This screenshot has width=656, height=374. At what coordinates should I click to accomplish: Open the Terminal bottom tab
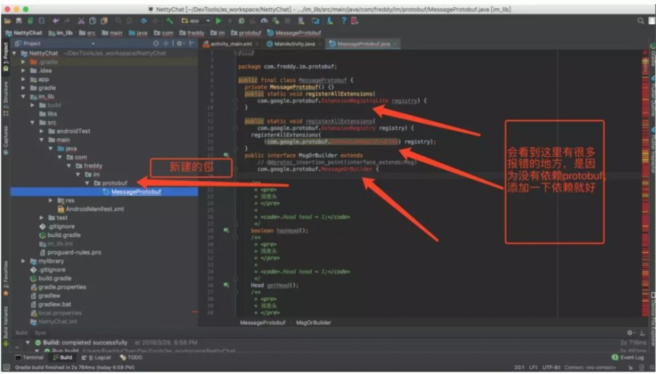tap(30, 358)
